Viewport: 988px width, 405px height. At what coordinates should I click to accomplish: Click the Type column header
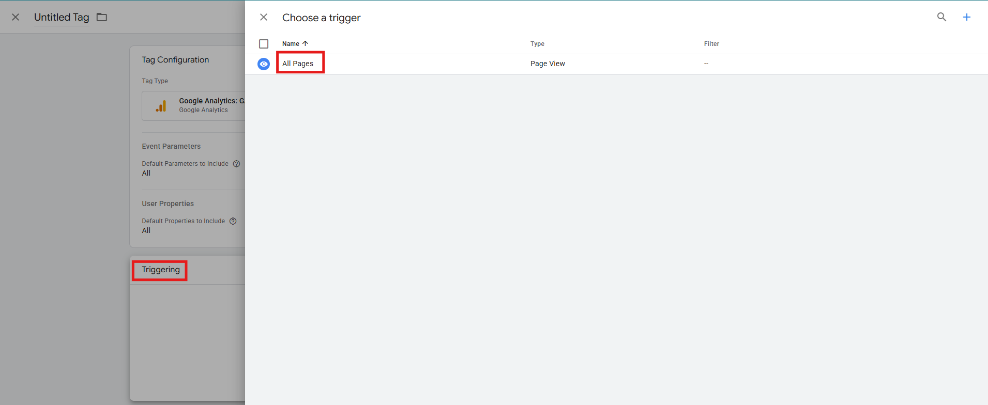point(537,44)
